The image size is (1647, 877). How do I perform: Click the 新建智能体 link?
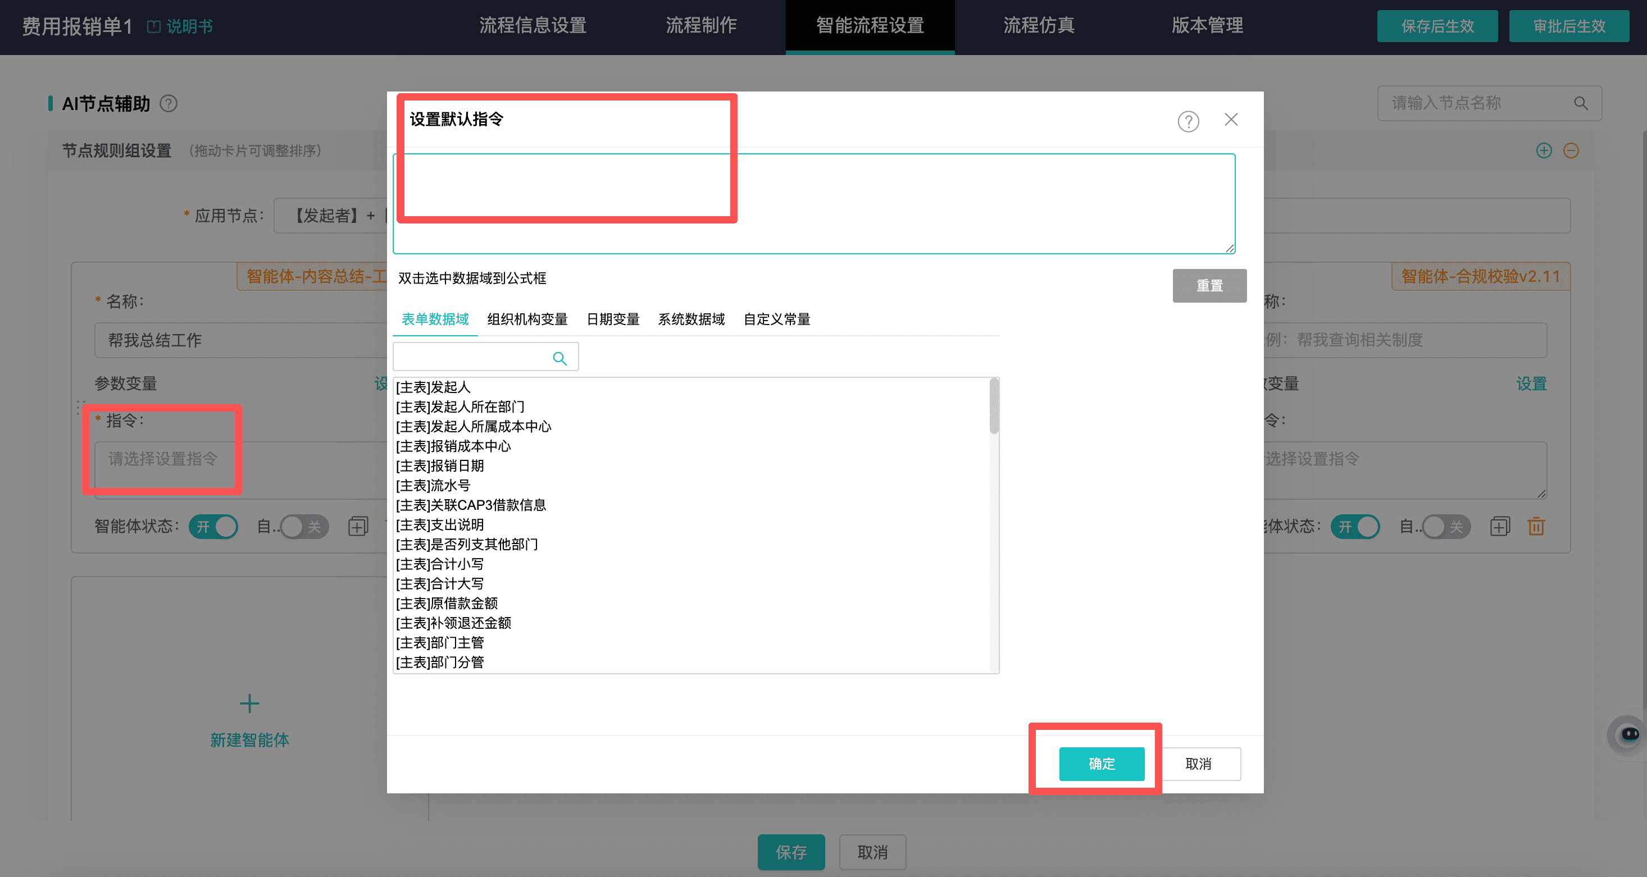click(x=249, y=739)
